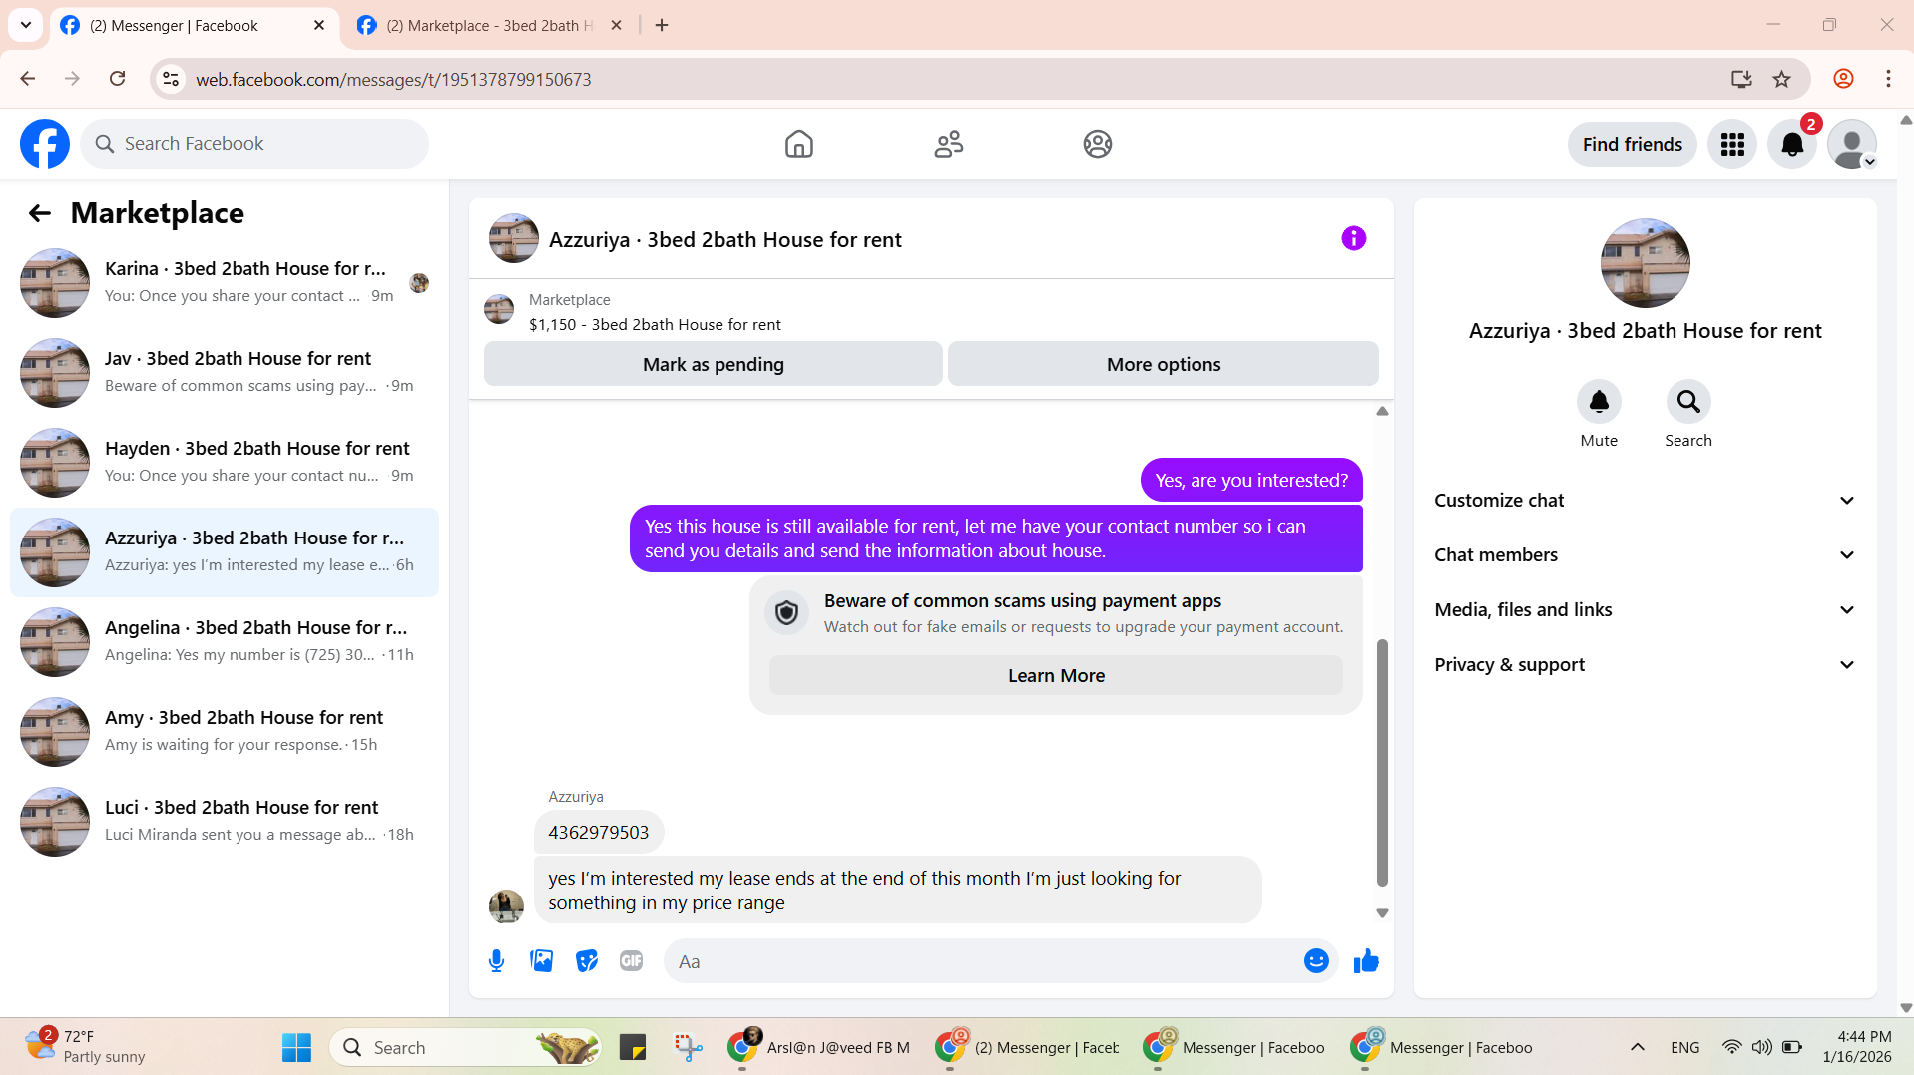Open the weather widget showing 72°F
The image size is (1914, 1075).
[x=88, y=1047]
